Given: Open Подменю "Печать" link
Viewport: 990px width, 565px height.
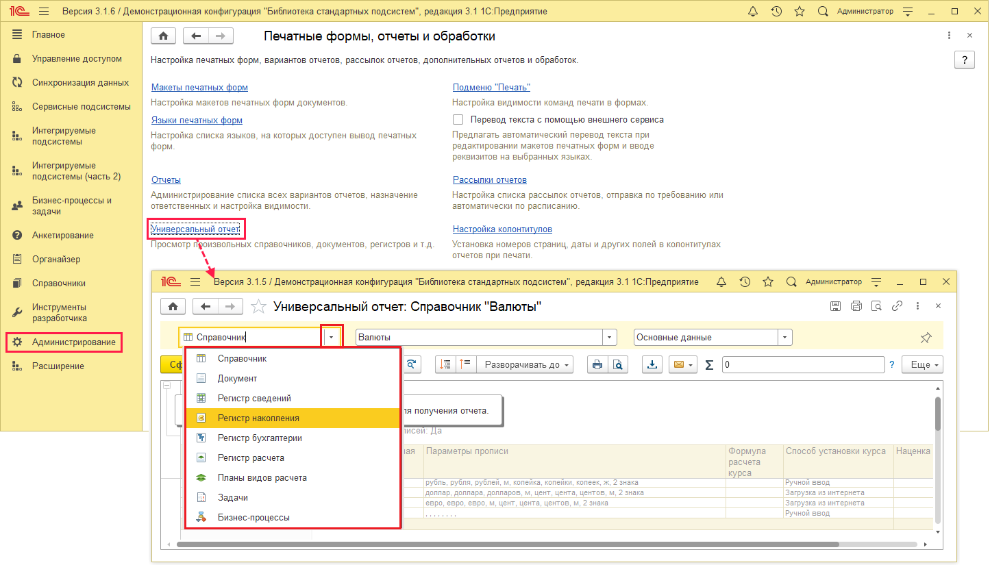Looking at the screenshot, I should 491,88.
